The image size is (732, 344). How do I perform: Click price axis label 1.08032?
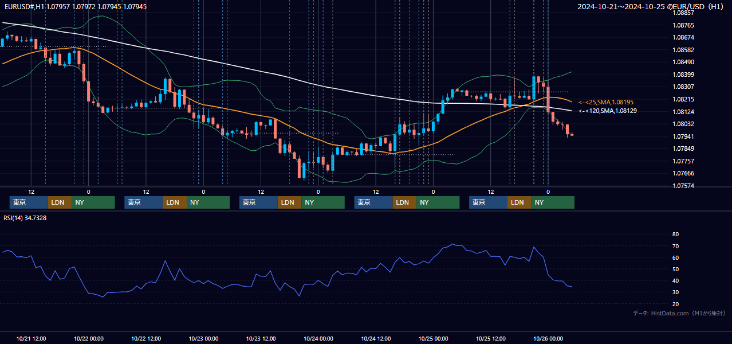[683, 124]
